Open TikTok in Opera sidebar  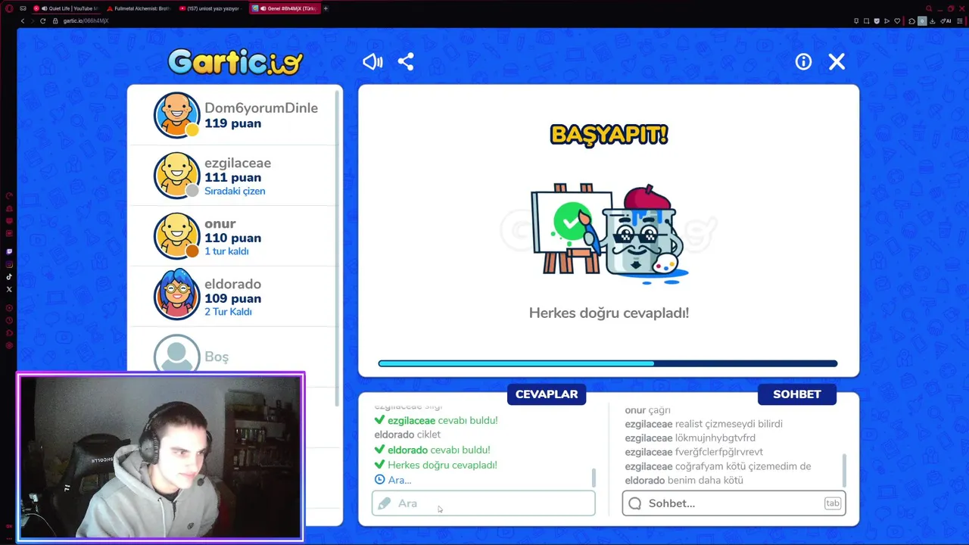click(9, 277)
